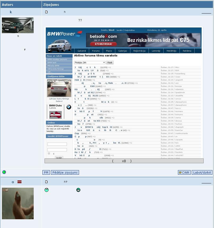Click the BMW roundel logo in BMW Clubs box
The height and width of the screenshot is (228, 214).
tap(69, 107)
